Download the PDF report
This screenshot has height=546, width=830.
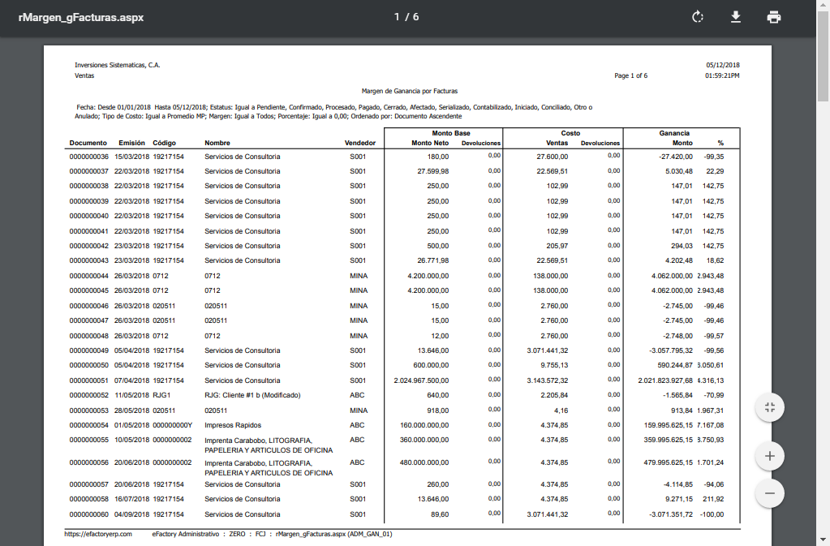pyautogui.click(x=736, y=17)
